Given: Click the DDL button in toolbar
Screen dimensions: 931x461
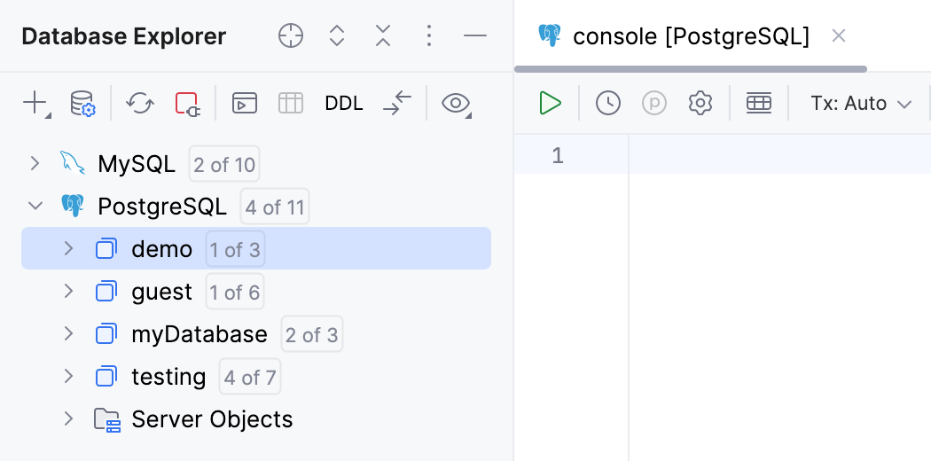Looking at the screenshot, I should point(344,103).
